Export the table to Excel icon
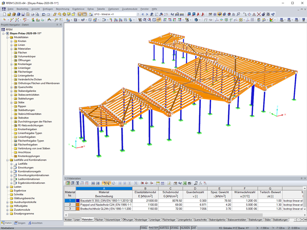 [185, 183]
